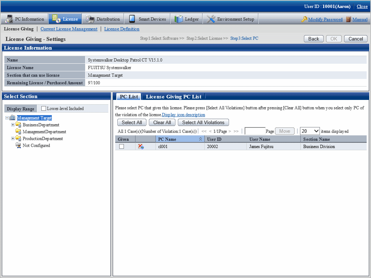Click the page number input field

(255, 131)
